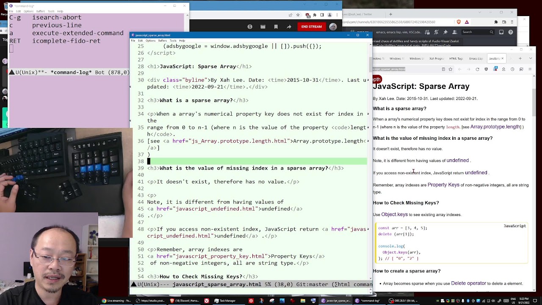
Task: Open the first undefined link on the page
Action: tap(458, 161)
